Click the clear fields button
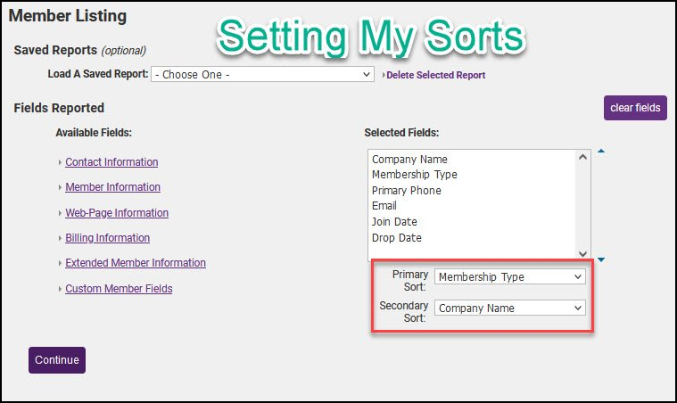Image resolution: width=677 pixels, height=403 pixels. [635, 108]
